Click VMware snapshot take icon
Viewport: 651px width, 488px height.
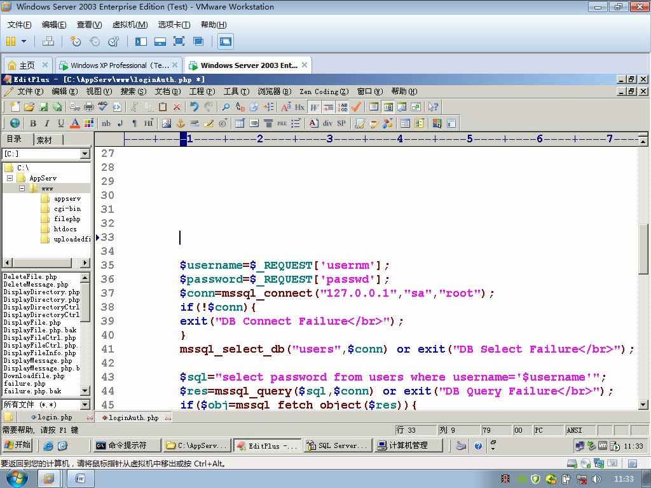(x=75, y=41)
